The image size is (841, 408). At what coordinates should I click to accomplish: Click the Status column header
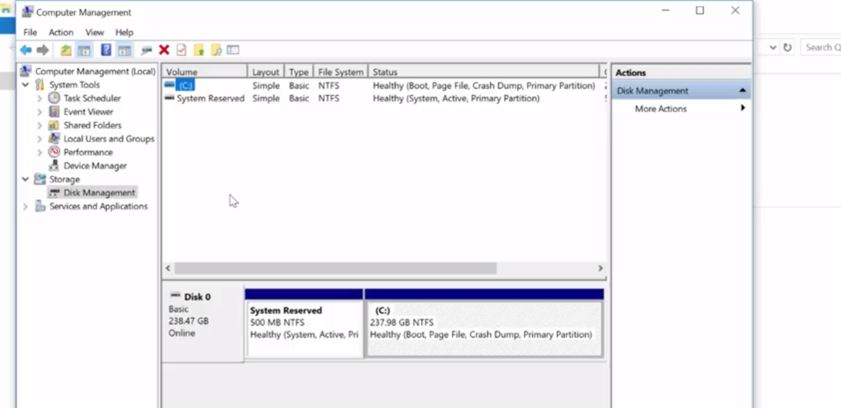(483, 72)
